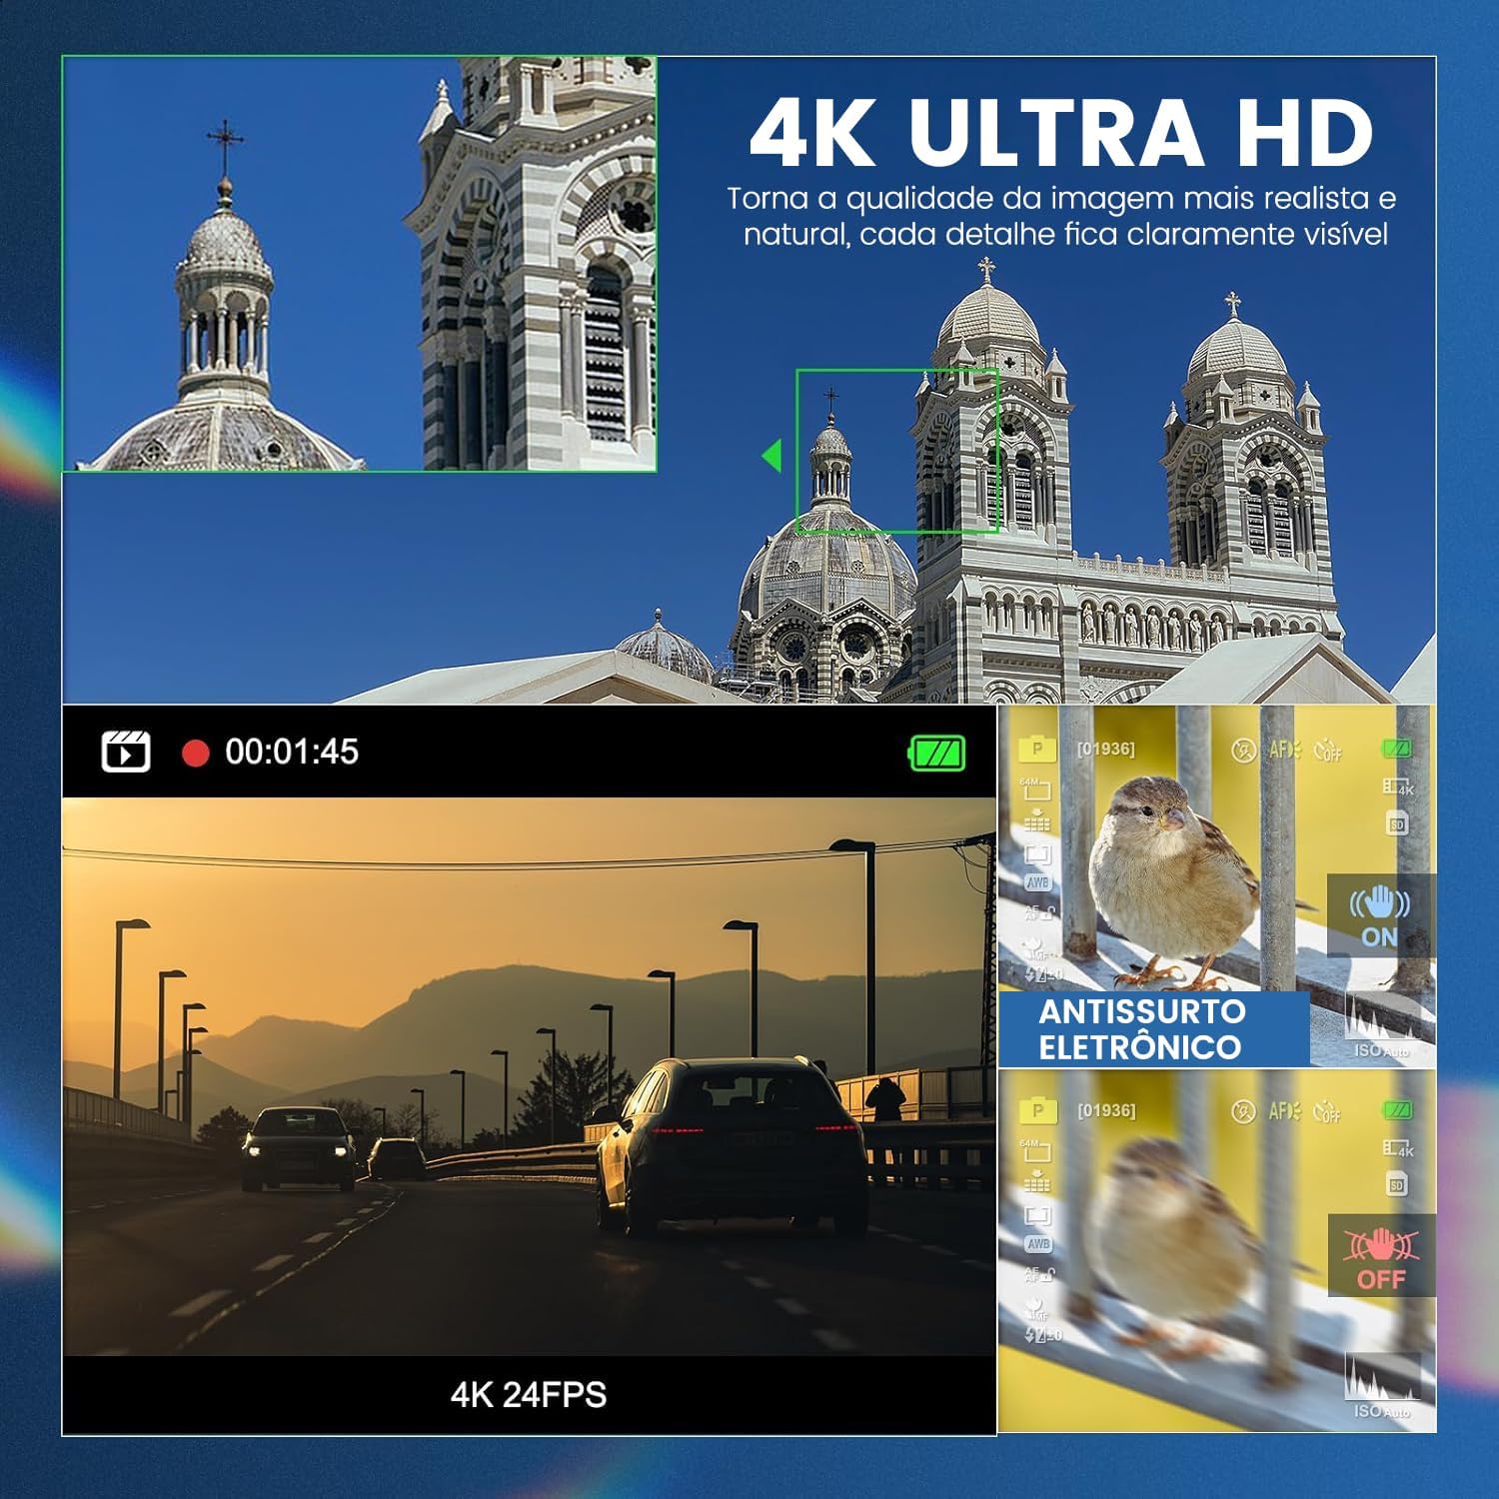Click the [01936] shot counter in the blurry bird panel

coord(1105,1110)
